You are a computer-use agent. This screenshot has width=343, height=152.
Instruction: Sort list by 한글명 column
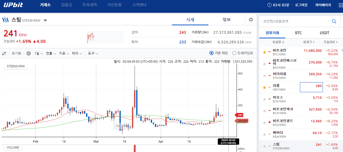(x=278, y=42)
